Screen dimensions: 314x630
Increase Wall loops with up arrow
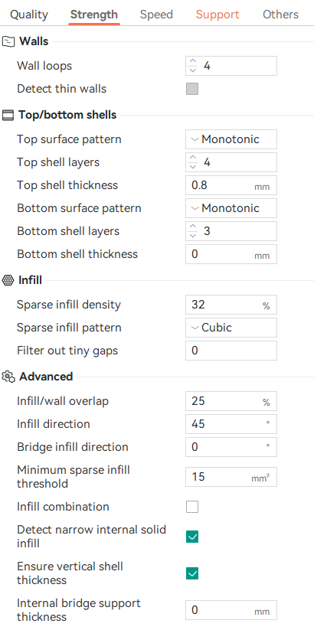[x=193, y=61]
